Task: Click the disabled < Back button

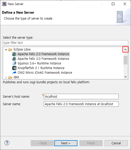Action: 42,143
